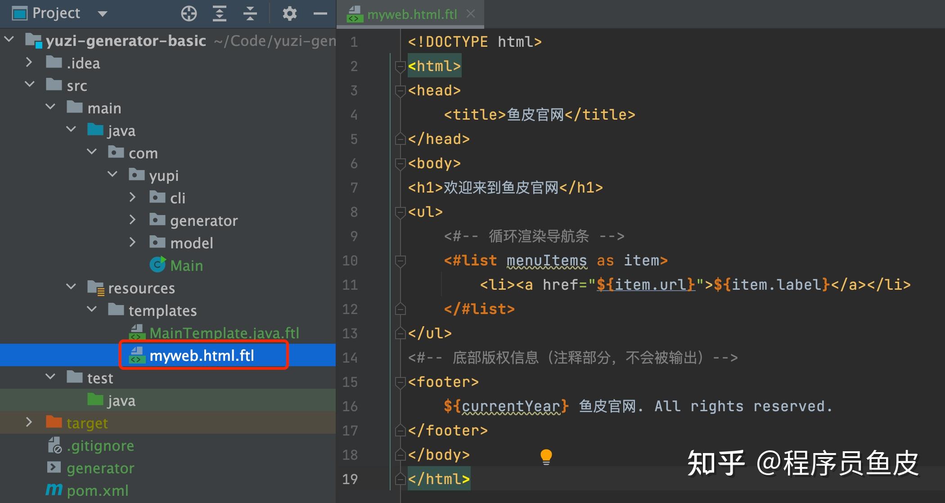Image resolution: width=945 pixels, height=503 pixels.
Task: Click the Expand All toolbar icon
Action: point(219,14)
